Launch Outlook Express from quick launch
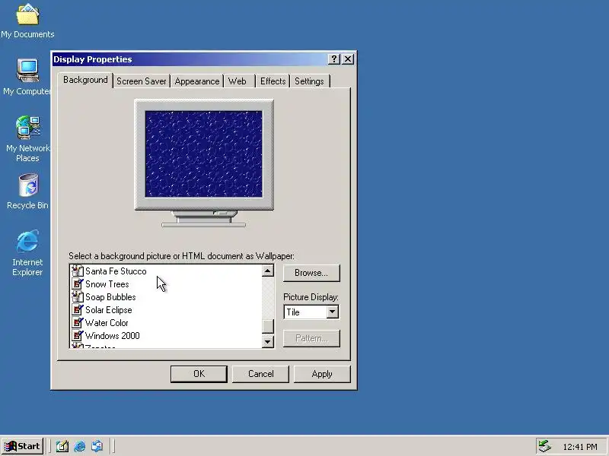 tap(97, 446)
